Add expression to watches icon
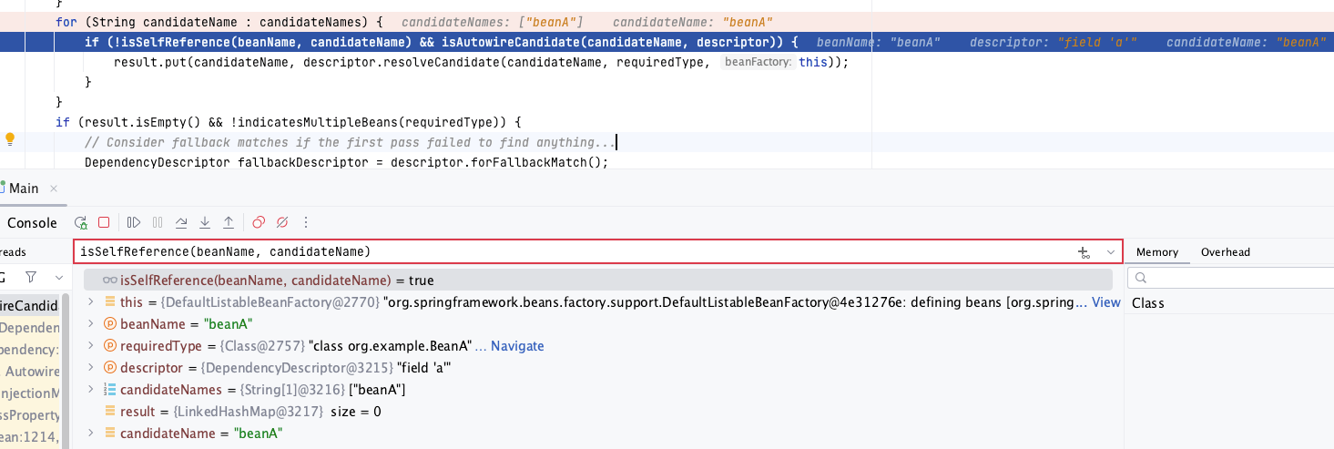Image resolution: width=1334 pixels, height=449 pixels. [1084, 251]
